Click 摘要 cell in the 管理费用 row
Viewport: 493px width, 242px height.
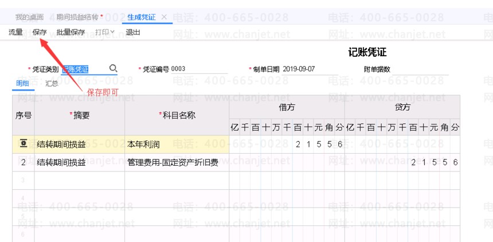80,163
